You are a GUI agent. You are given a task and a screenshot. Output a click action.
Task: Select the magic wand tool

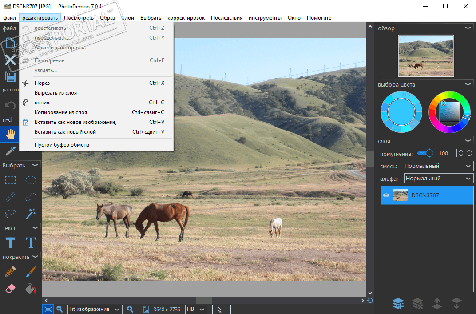tap(31, 214)
